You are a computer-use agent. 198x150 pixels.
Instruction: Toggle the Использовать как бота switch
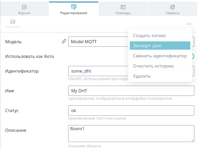coord(192,56)
